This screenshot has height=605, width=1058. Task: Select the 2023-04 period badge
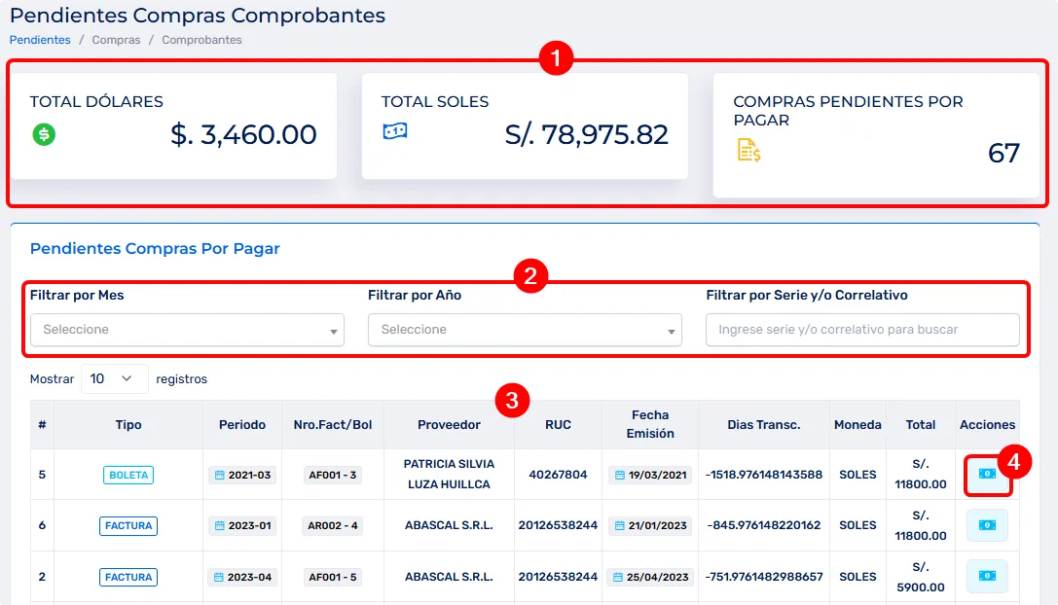[x=241, y=577]
